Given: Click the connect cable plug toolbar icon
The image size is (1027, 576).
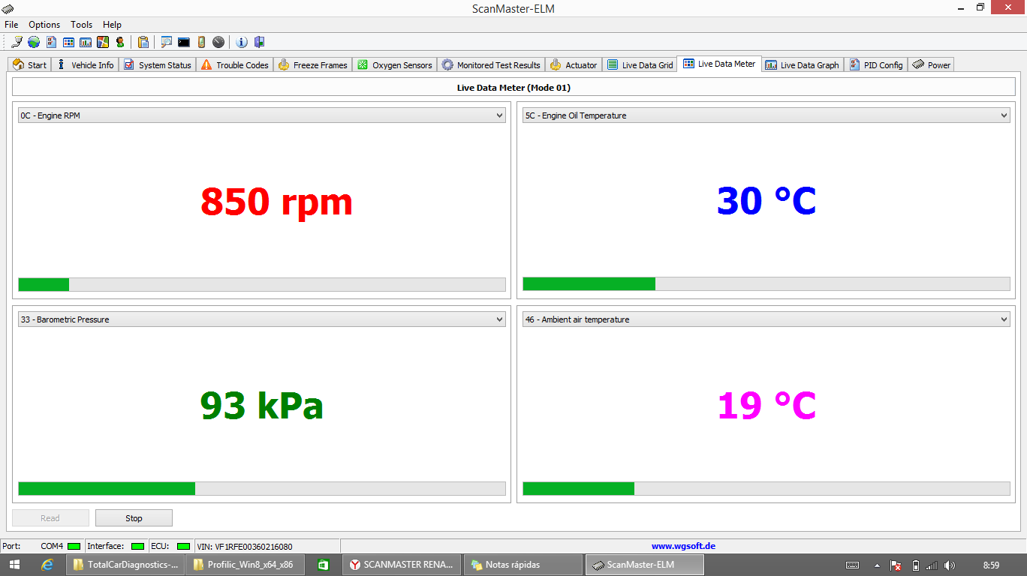Looking at the screenshot, I should [17, 42].
